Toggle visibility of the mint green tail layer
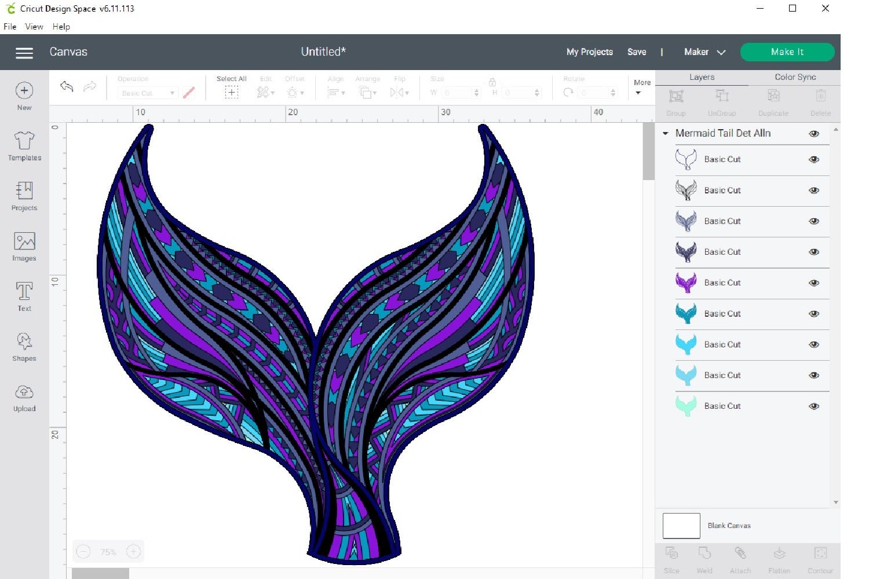Screen dimensions: 869x579 (x=814, y=406)
